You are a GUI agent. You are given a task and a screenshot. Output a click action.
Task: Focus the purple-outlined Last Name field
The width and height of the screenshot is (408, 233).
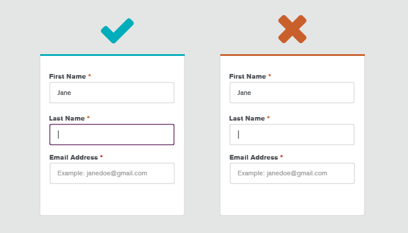pyautogui.click(x=112, y=135)
